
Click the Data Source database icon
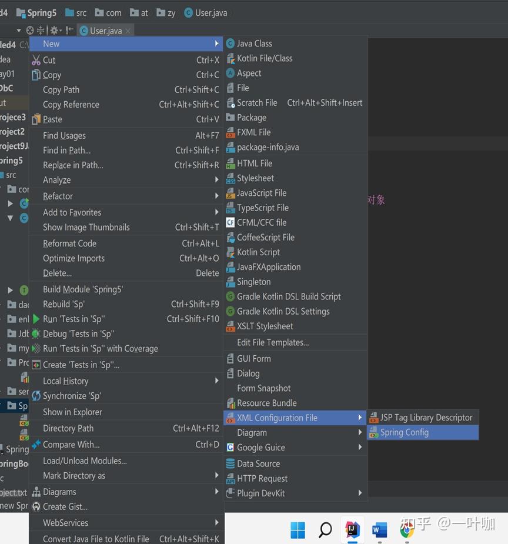pyautogui.click(x=230, y=463)
